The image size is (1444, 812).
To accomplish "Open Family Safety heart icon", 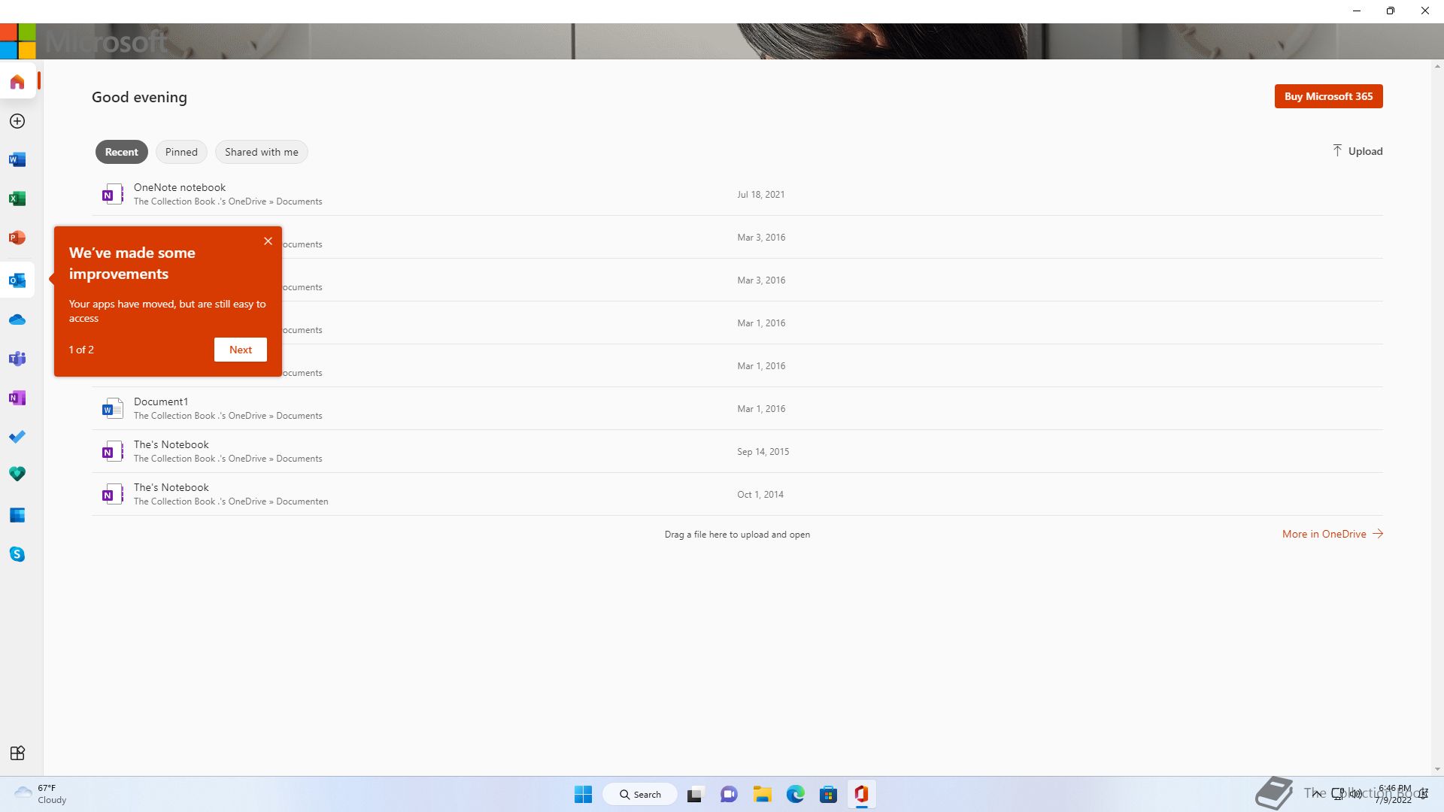I will (17, 474).
